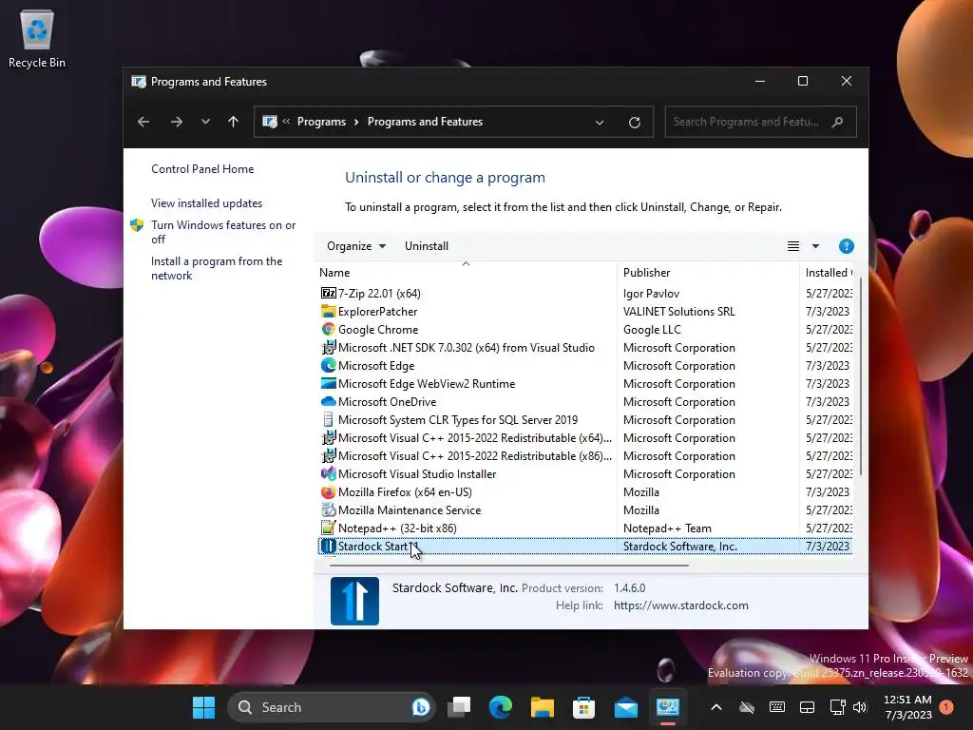973x730 pixels.
Task: Open the Organize dropdown menu
Action: (x=356, y=246)
